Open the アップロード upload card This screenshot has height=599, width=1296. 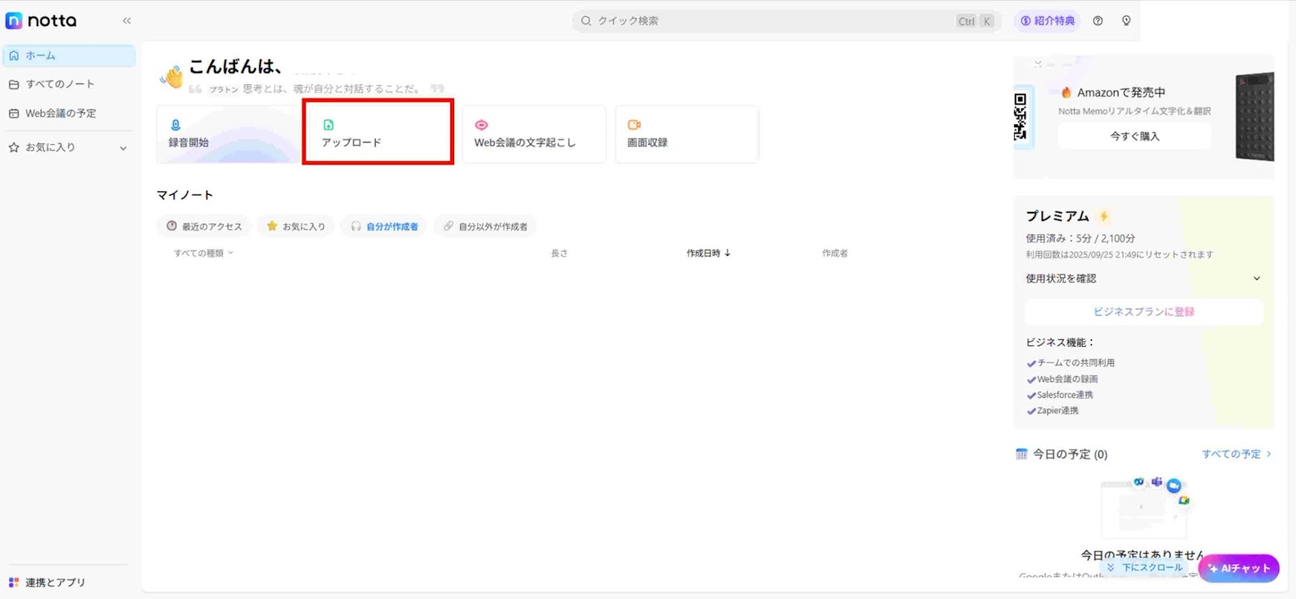tap(377, 133)
